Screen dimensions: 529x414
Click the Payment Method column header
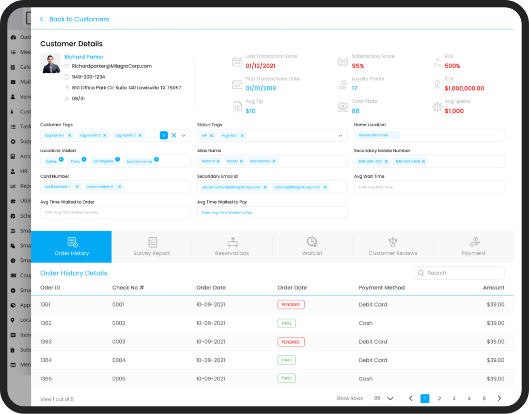382,288
